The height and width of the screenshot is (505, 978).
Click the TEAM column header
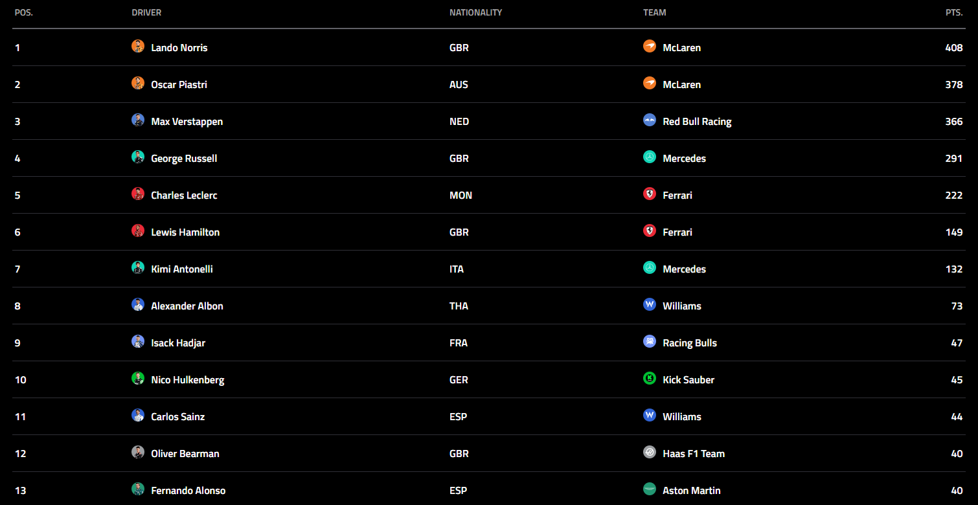point(654,13)
